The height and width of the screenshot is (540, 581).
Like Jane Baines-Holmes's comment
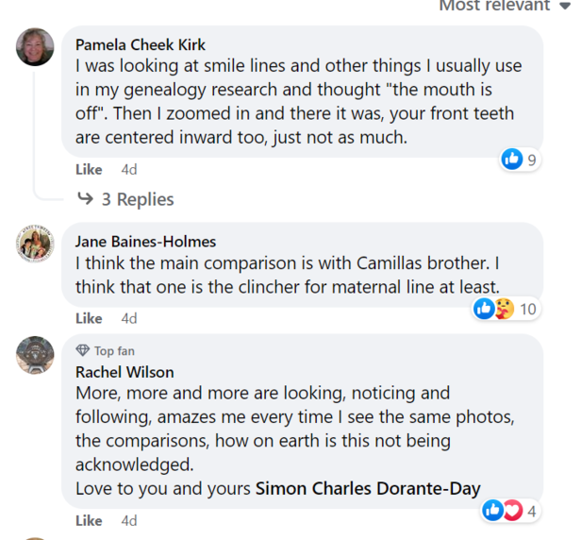(x=89, y=318)
